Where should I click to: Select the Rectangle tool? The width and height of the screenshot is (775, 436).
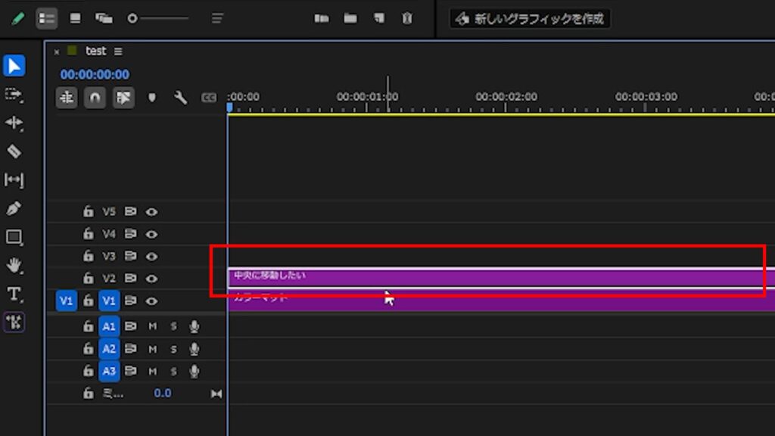14,237
